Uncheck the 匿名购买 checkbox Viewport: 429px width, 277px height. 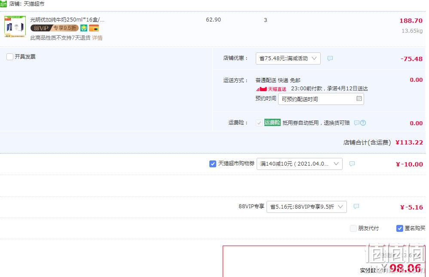[399, 228]
